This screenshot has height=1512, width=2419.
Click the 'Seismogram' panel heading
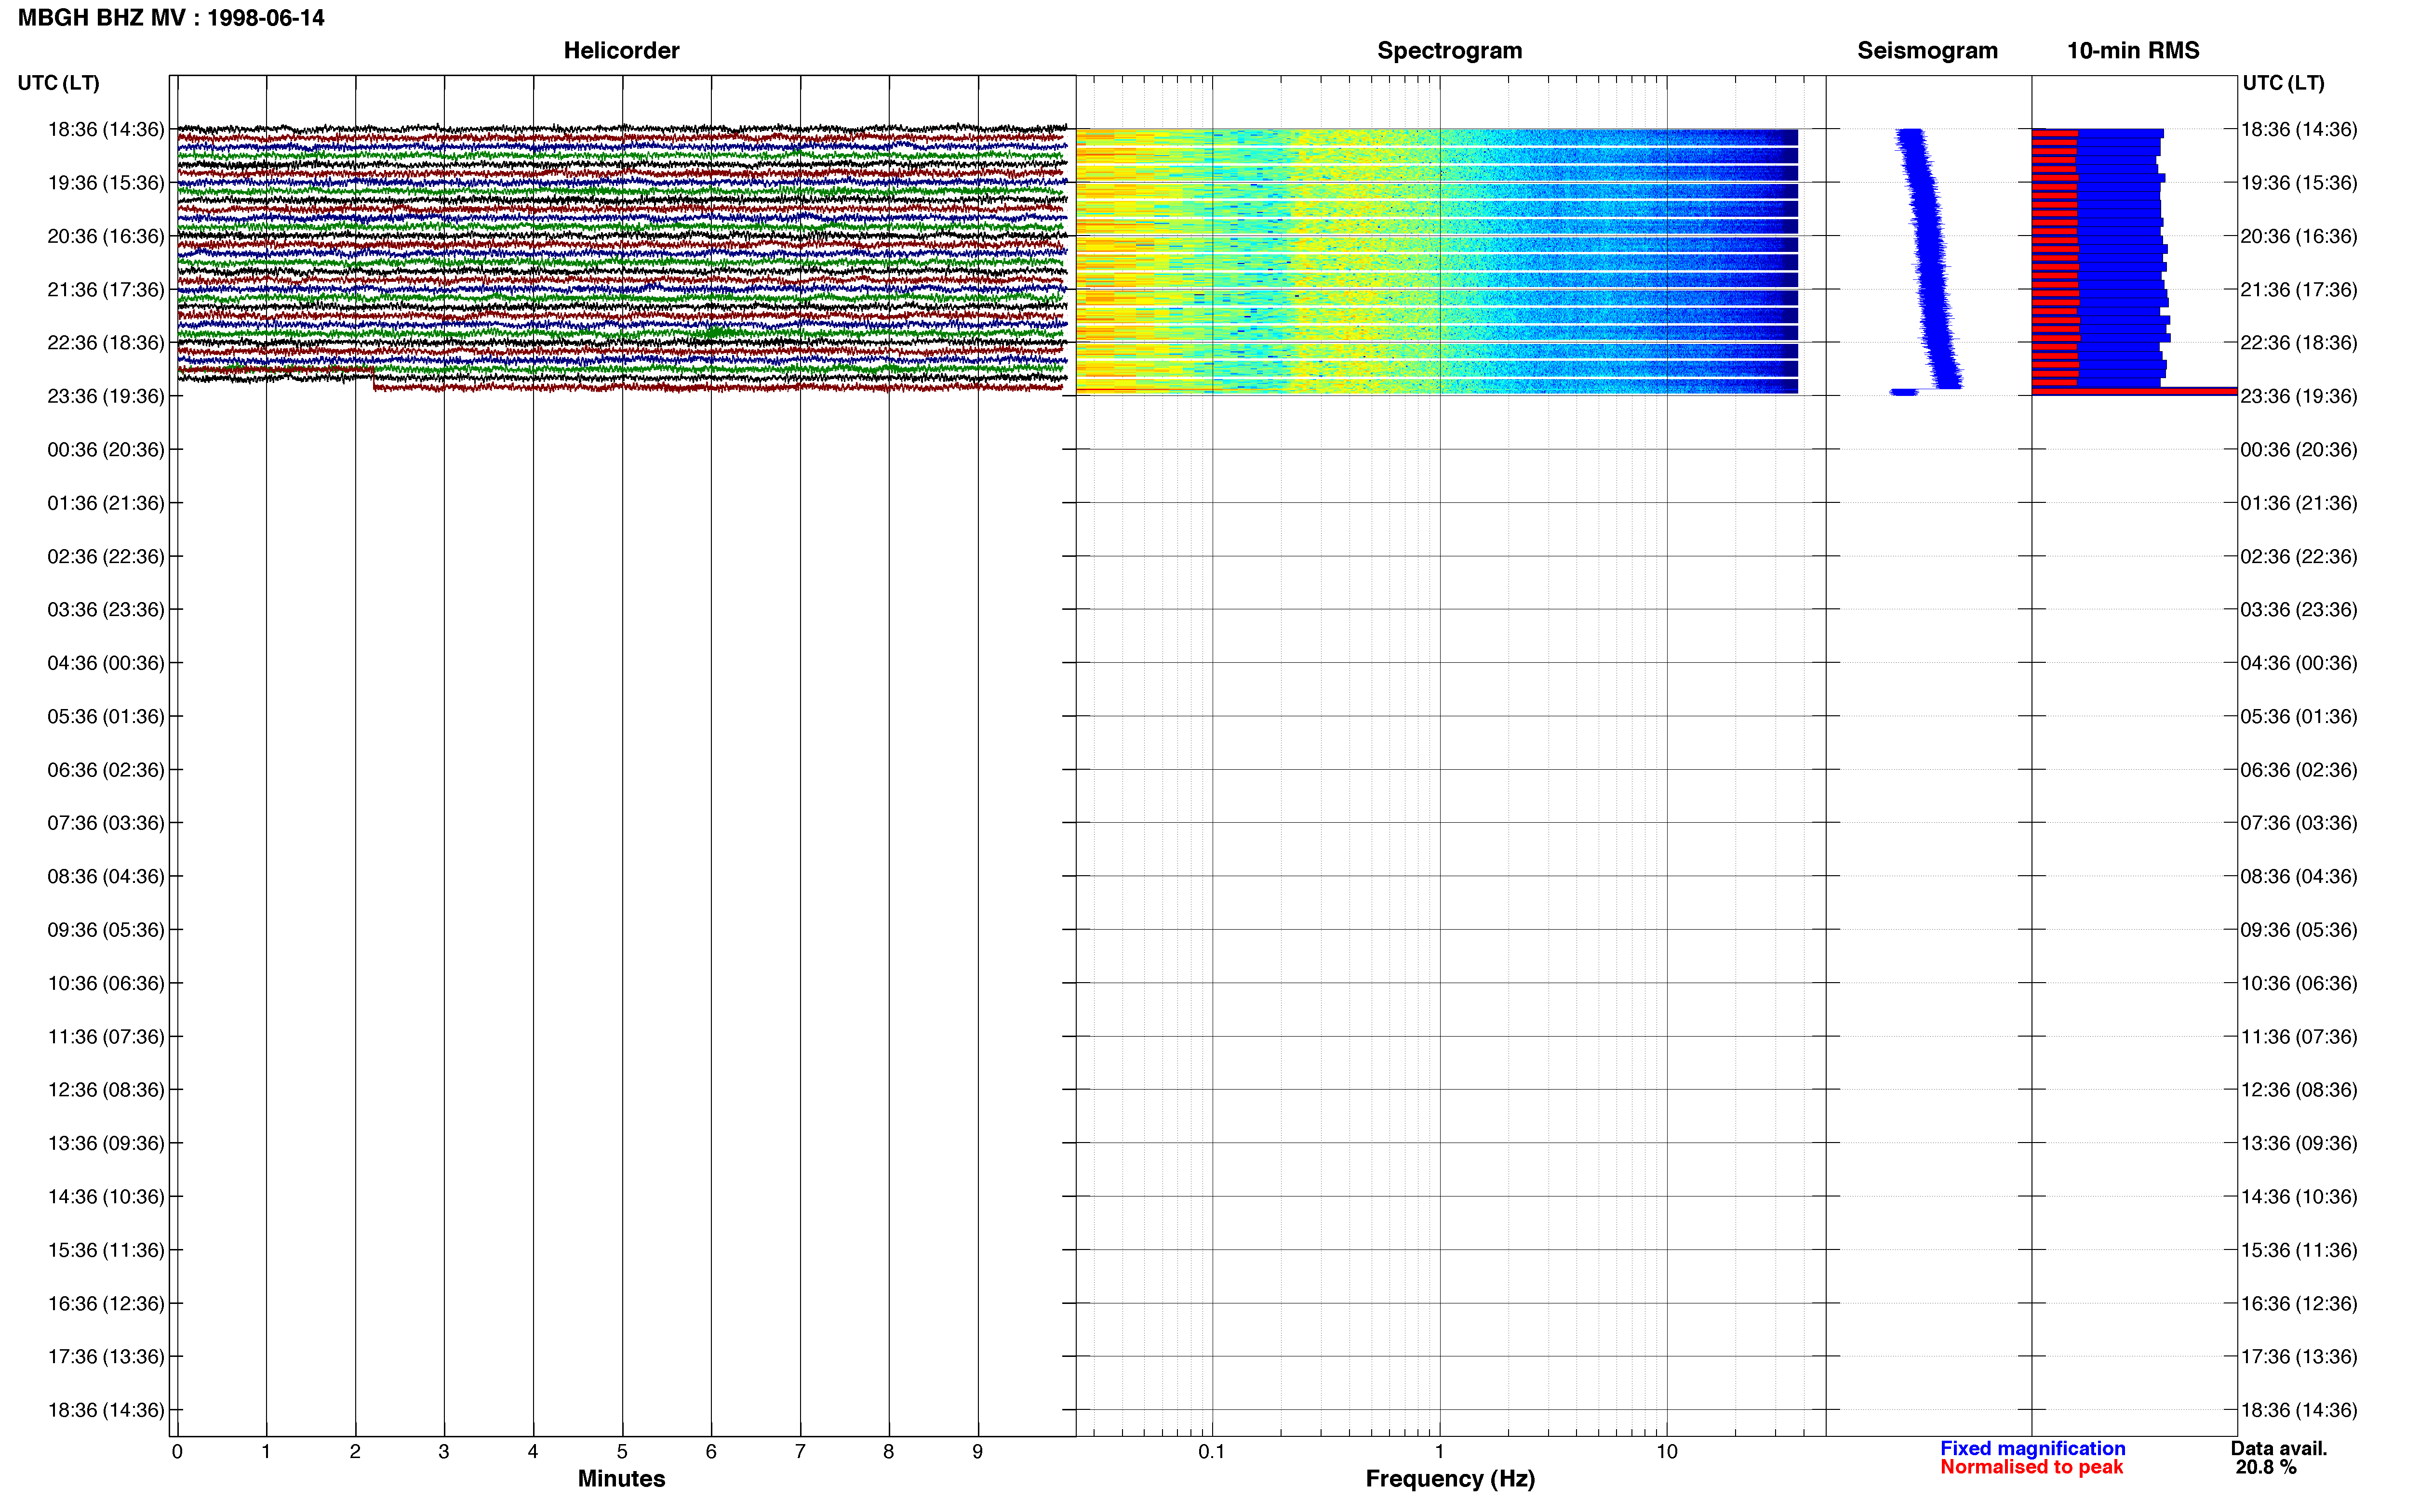[1927, 50]
